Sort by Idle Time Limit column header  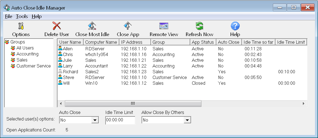(x=291, y=42)
